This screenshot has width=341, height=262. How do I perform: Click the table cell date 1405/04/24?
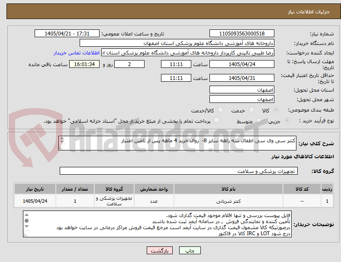[x=35, y=201]
